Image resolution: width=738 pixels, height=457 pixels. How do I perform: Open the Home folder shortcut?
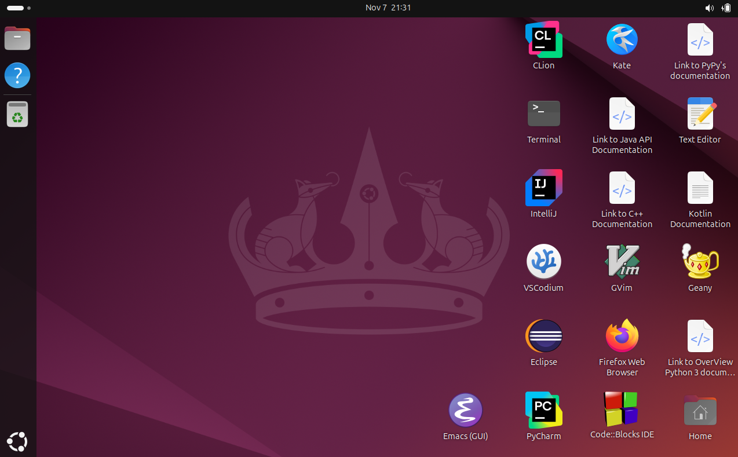point(700,411)
